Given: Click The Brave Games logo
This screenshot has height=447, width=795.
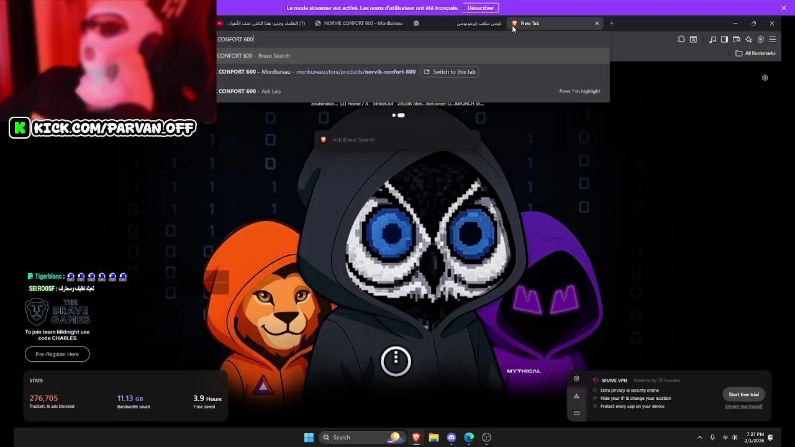Looking at the screenshot, I should [x=57, y=312].
